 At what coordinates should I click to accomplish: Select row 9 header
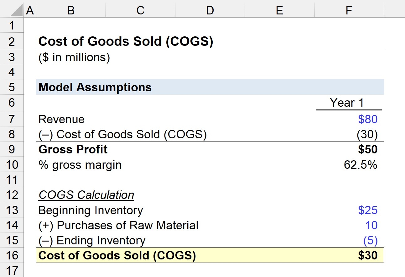click(12, 149)
